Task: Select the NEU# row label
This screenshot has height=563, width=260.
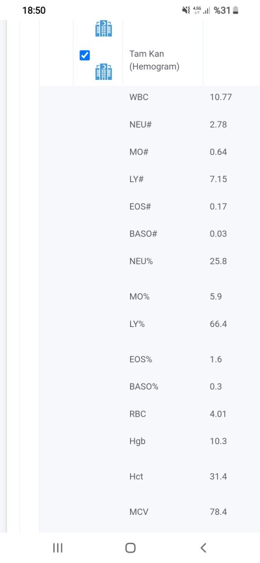Action: [140, 125]
